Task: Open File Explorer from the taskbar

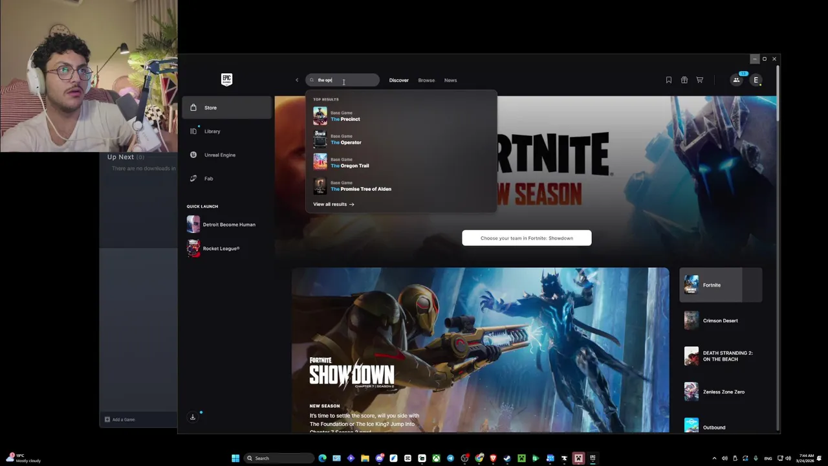Action: click(x=365, y=458)
